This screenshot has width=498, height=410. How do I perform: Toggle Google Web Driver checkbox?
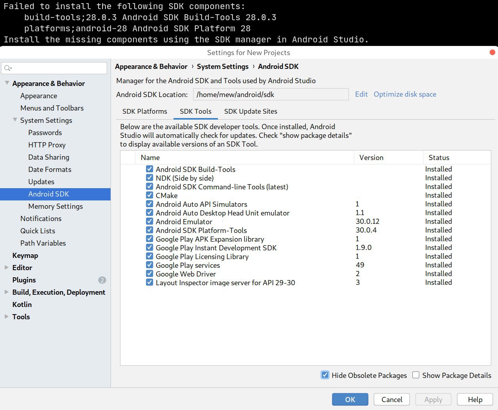click(149, 274)
